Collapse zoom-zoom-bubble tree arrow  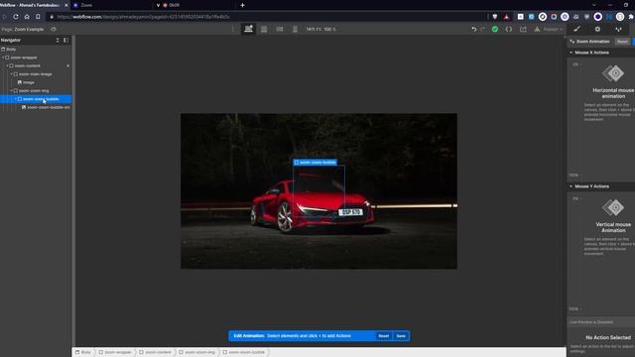[x=16, y=99]
